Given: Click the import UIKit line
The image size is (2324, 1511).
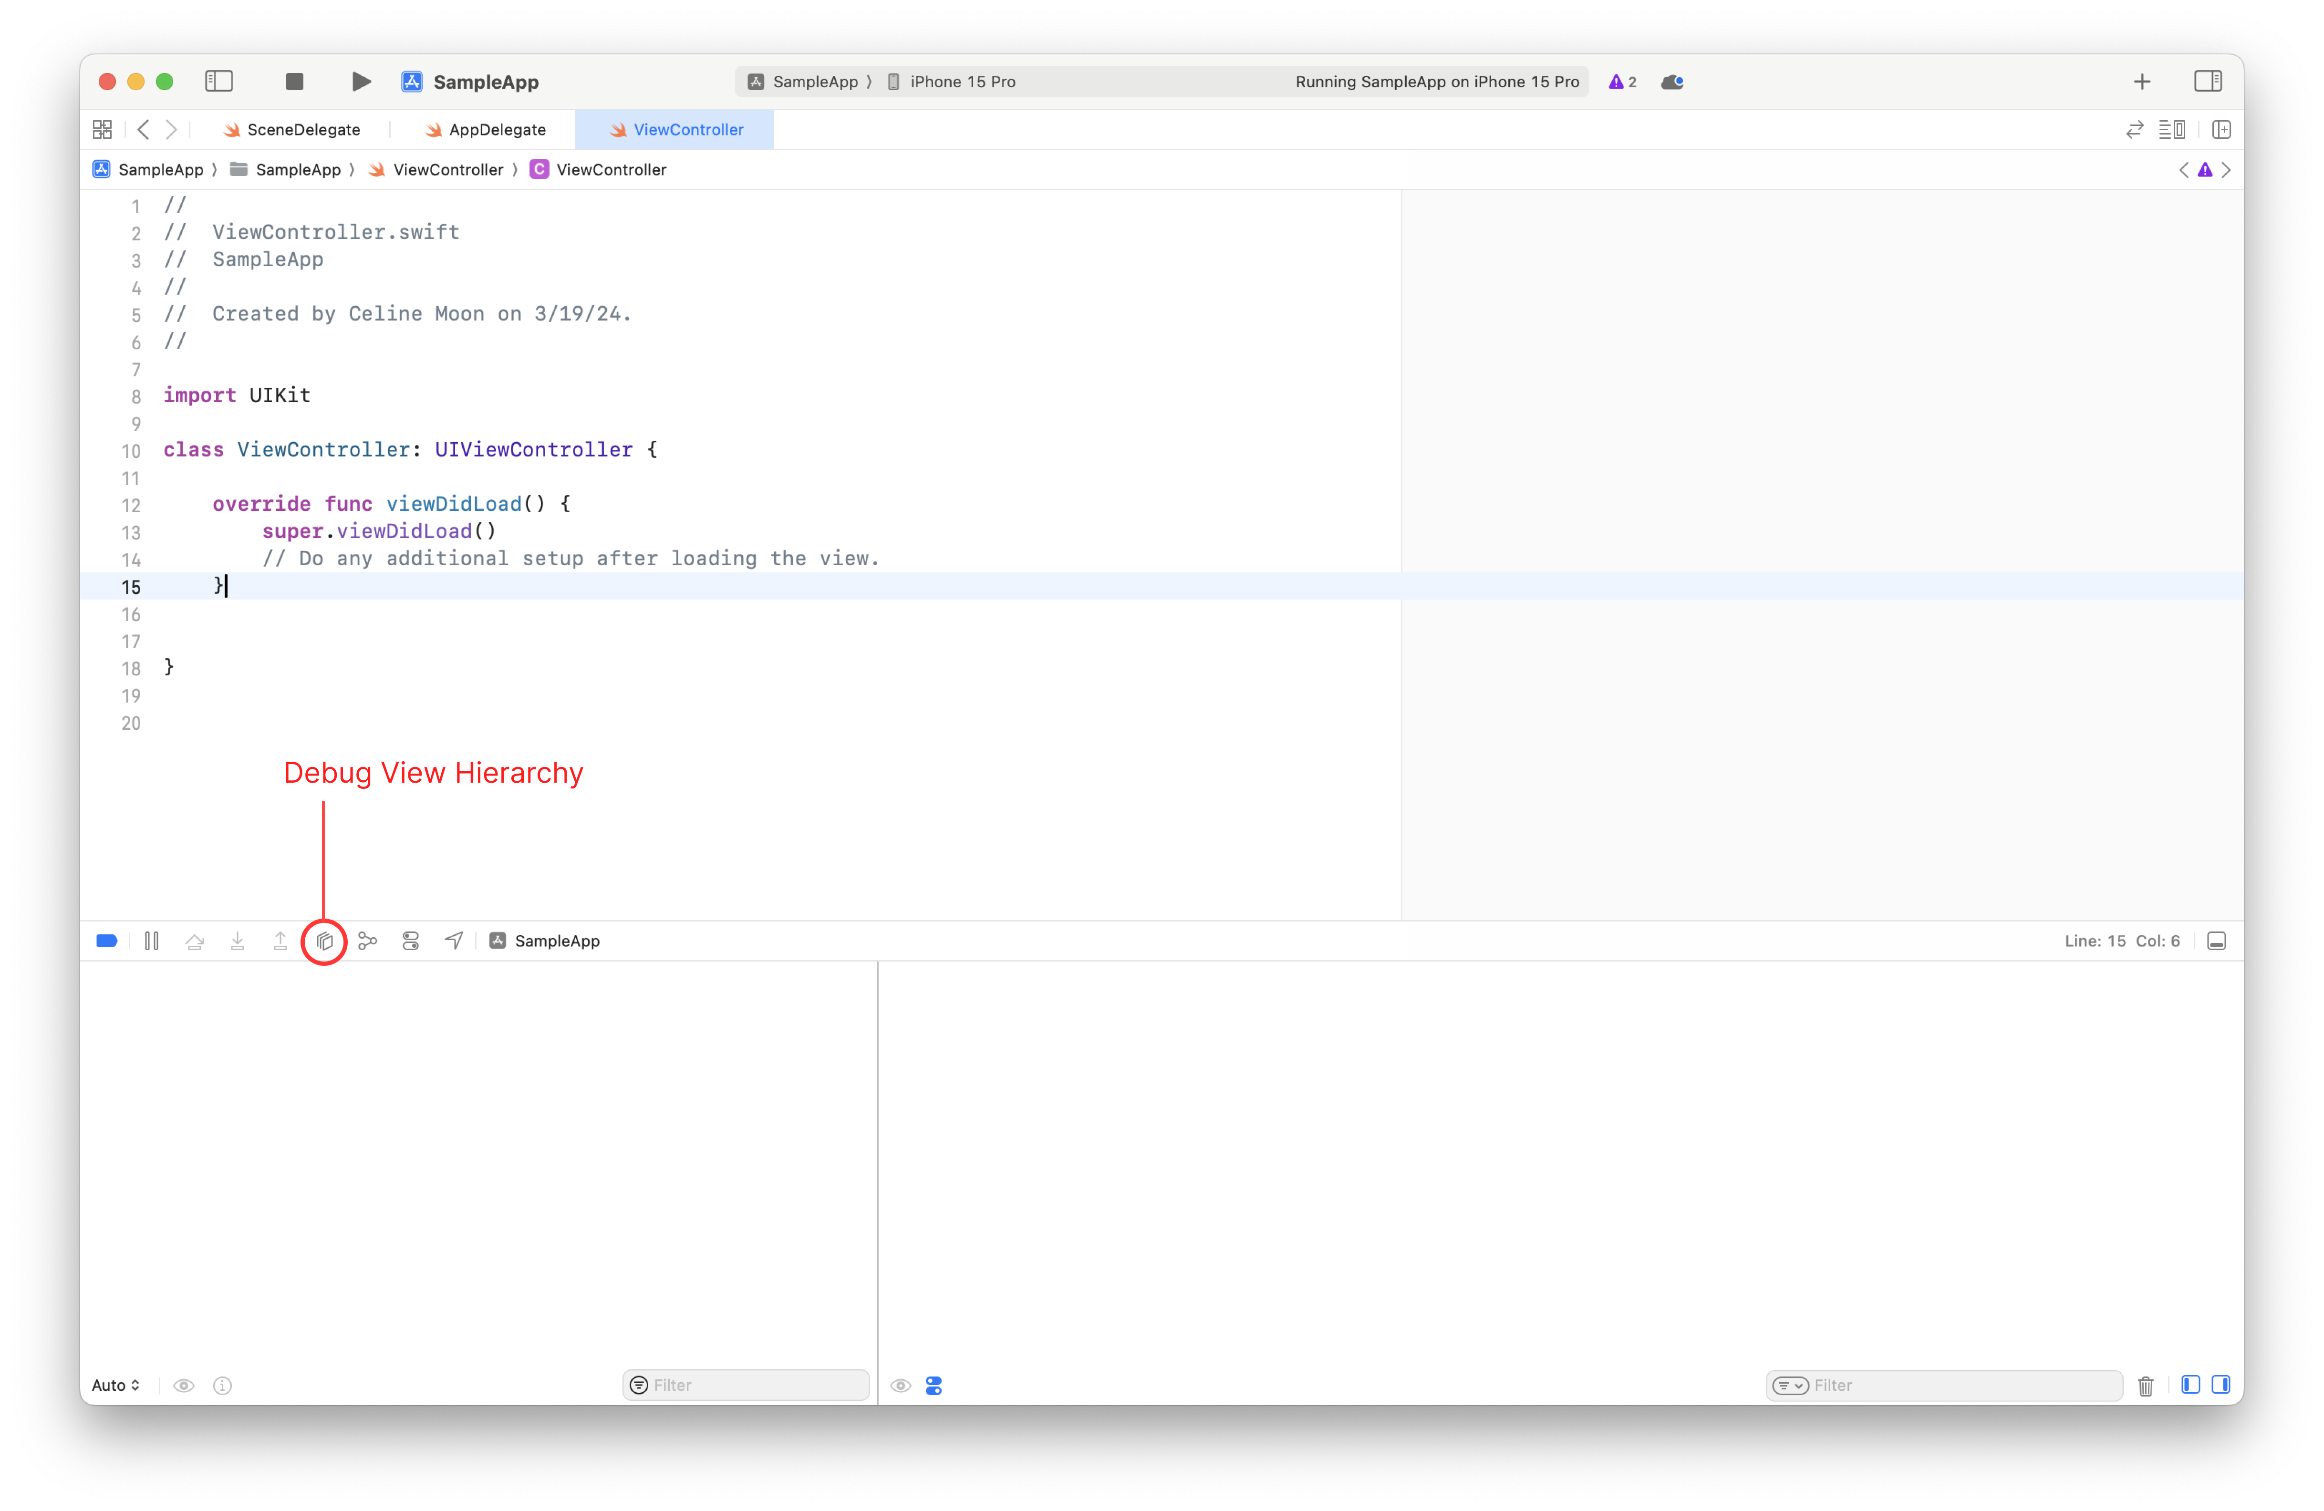Looking at the screenshot, I should point(236,394).
